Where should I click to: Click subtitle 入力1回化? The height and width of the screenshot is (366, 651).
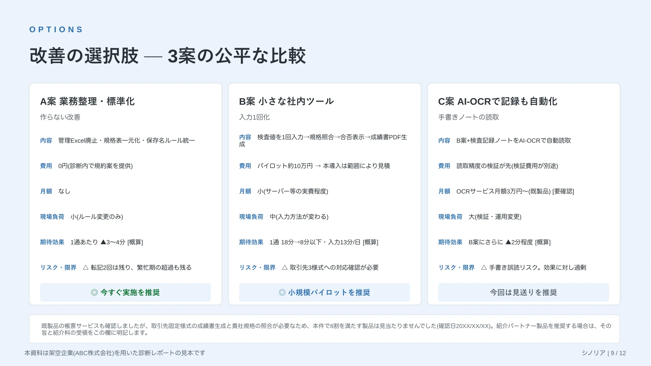[x=254, y=117]
